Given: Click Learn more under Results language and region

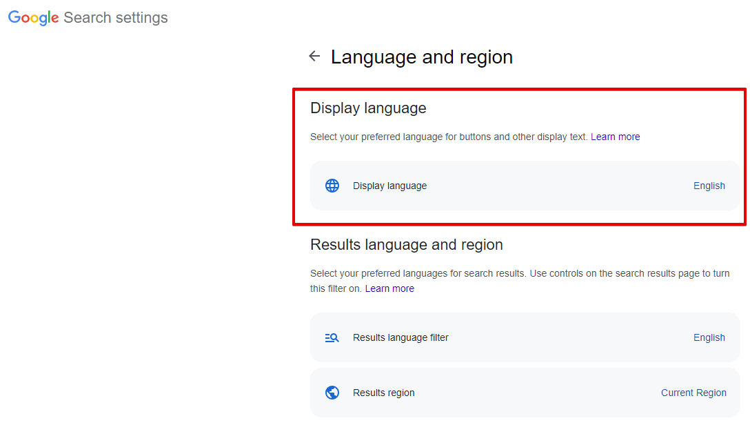Looking at the screenshot, I should (389, 288).
